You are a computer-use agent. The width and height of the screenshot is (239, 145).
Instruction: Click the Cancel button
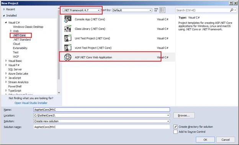[x=226, y=140]
